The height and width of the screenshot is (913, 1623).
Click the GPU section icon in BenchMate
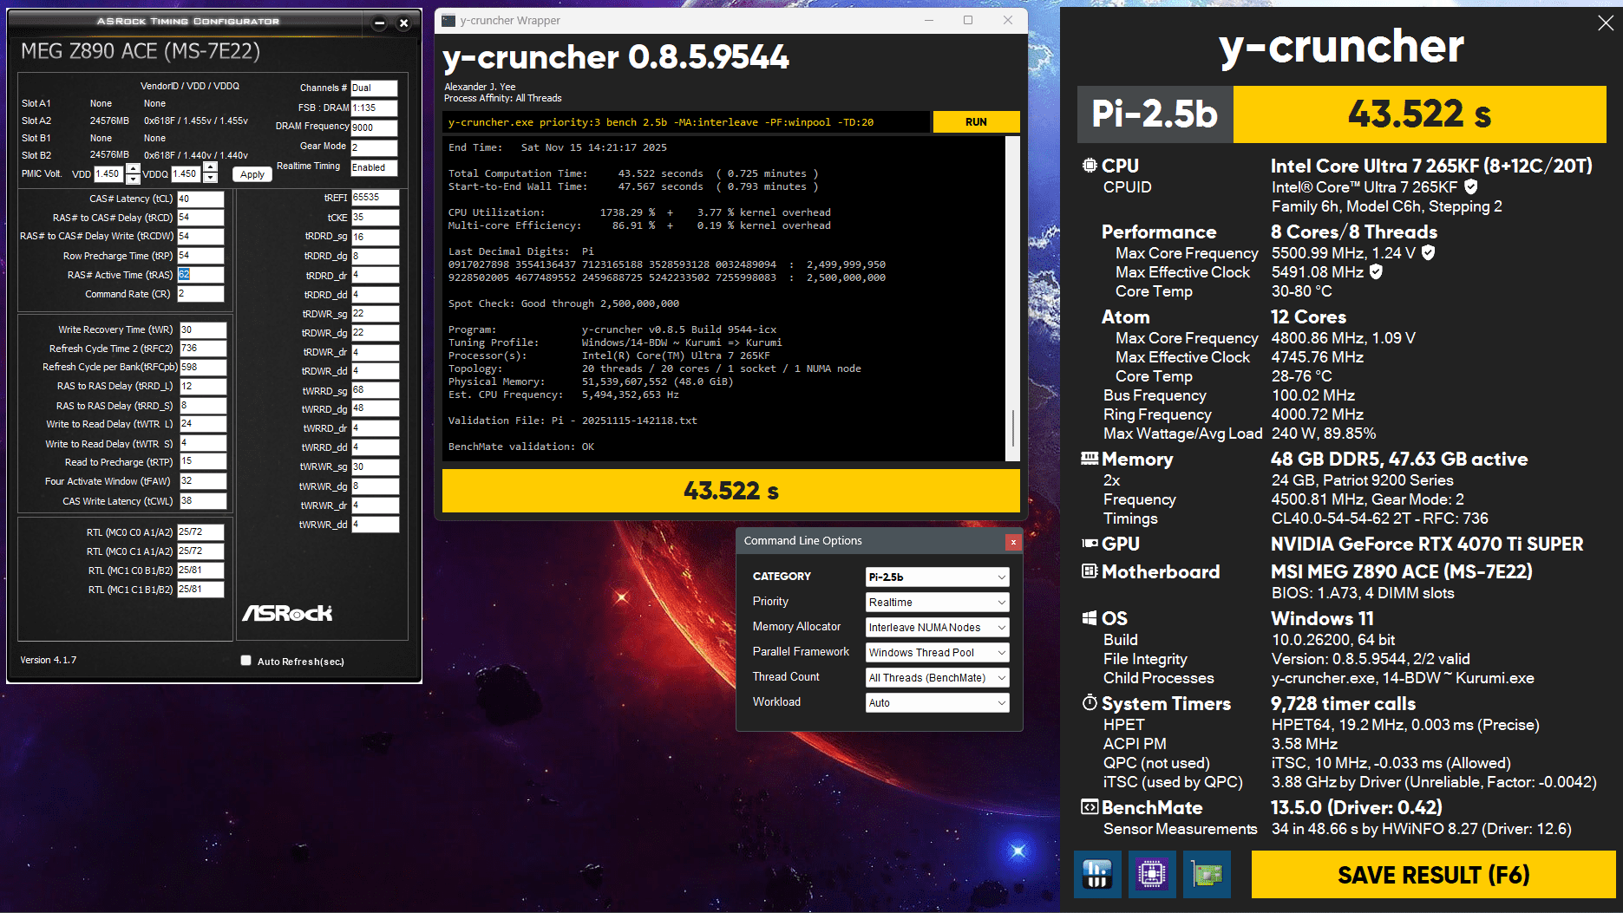pos(1090,544)
